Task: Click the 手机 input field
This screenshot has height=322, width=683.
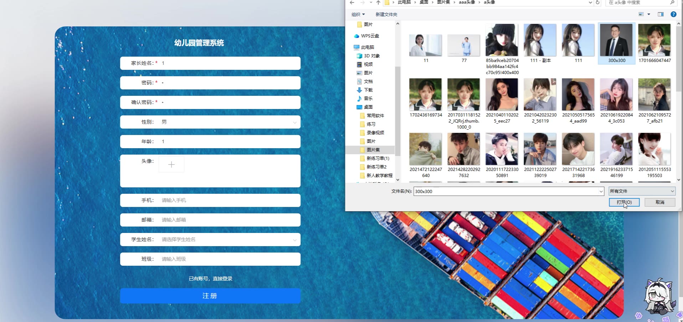Action: click(x=228, y=201)
